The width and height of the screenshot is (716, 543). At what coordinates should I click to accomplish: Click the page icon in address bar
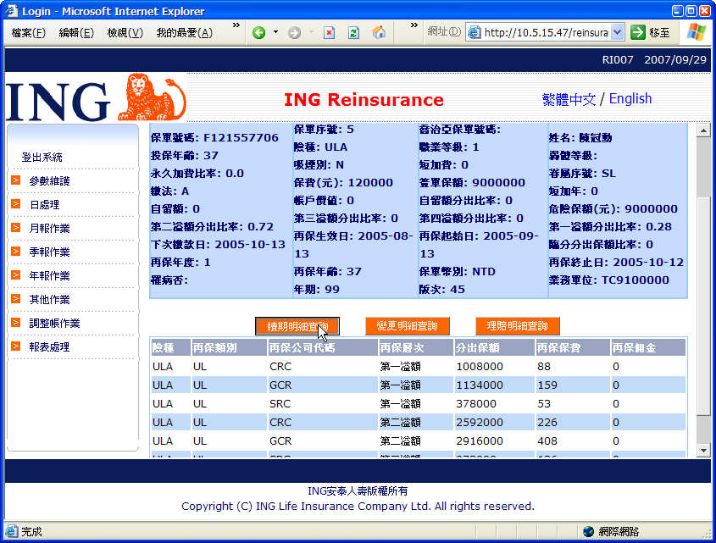(x=475, y=32)
